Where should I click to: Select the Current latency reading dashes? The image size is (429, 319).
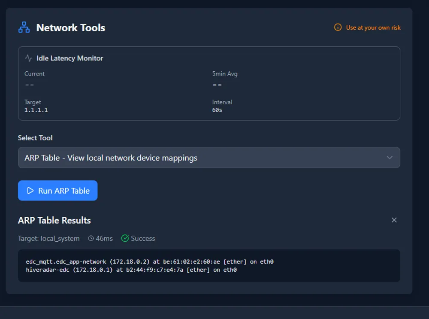(x=29, y=85)
